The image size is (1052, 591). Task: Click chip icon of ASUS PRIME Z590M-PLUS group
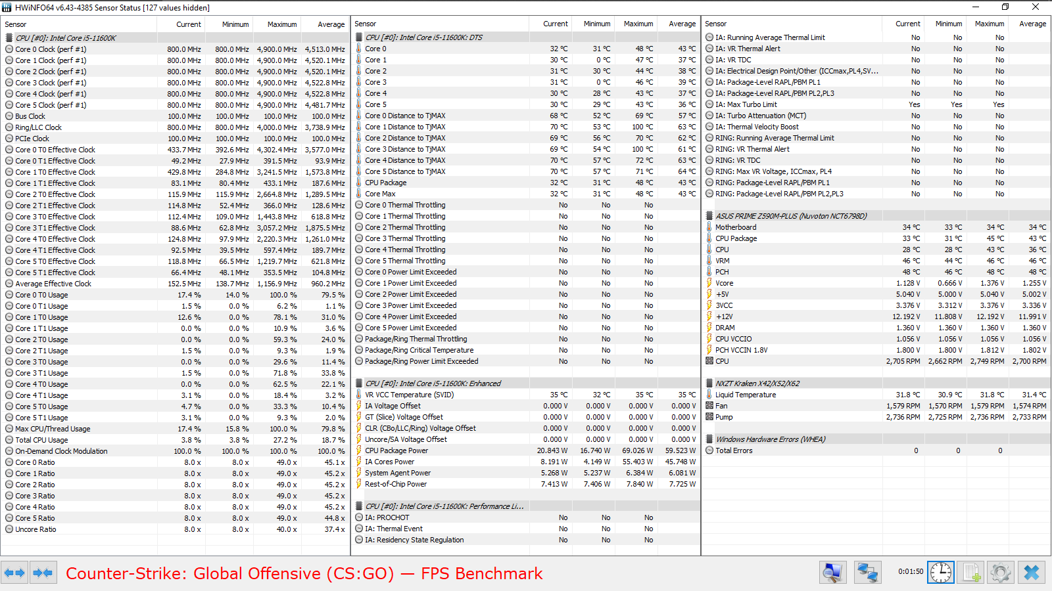tap(709, 216)
